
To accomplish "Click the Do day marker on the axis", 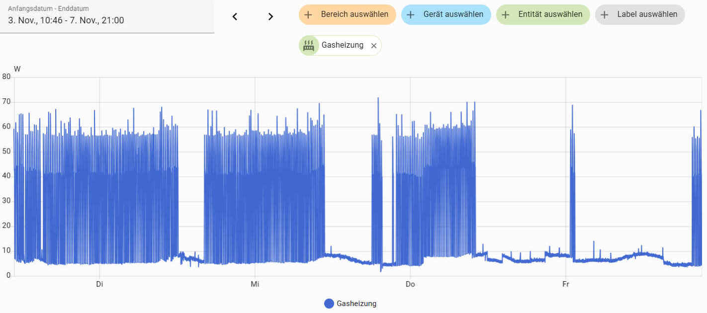I will point(410,285).
